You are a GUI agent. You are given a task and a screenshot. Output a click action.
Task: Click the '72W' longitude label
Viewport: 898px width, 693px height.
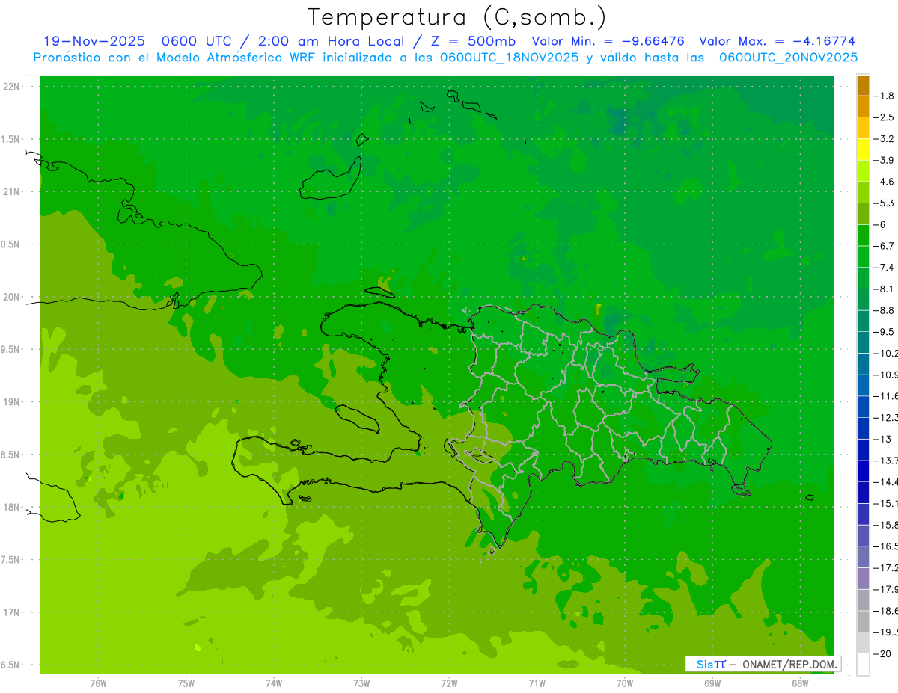(x=449, y=683)
